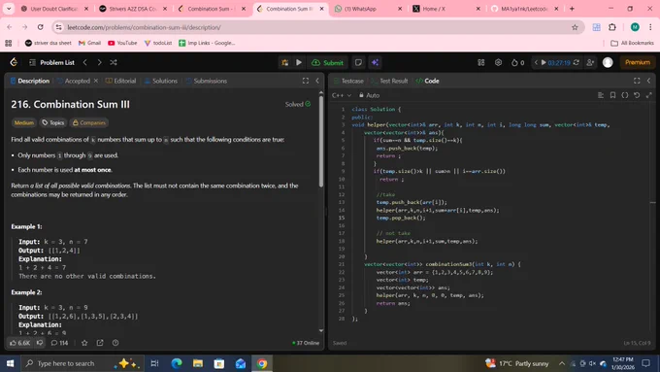Click the Medium difficulty tag
The image size is (660, 372).
pos(24,122)
